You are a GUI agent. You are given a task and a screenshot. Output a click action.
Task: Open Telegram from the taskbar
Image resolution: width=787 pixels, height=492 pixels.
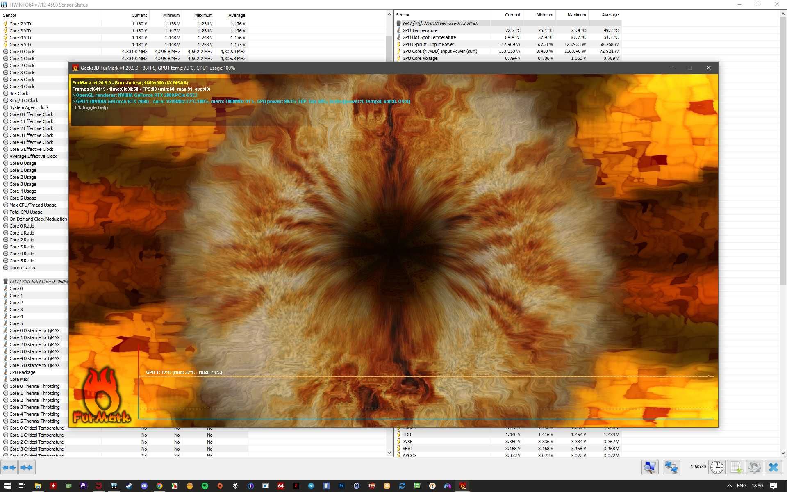tap(311, 486)
